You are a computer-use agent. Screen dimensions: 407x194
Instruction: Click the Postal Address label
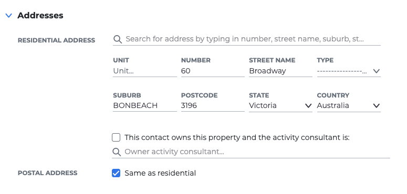pyautogui.click(x=47, y=173)
